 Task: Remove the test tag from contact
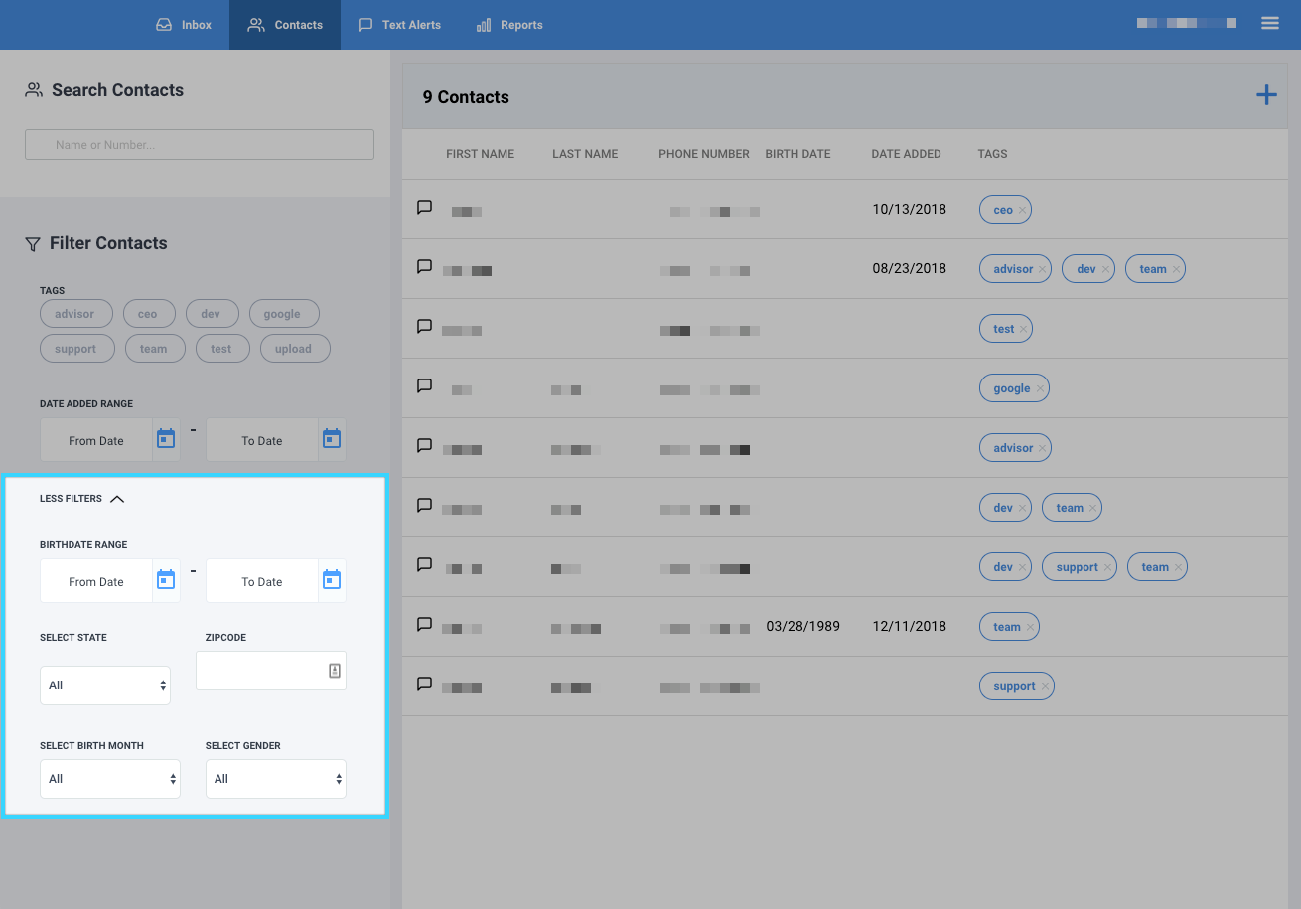[1023, 329]
